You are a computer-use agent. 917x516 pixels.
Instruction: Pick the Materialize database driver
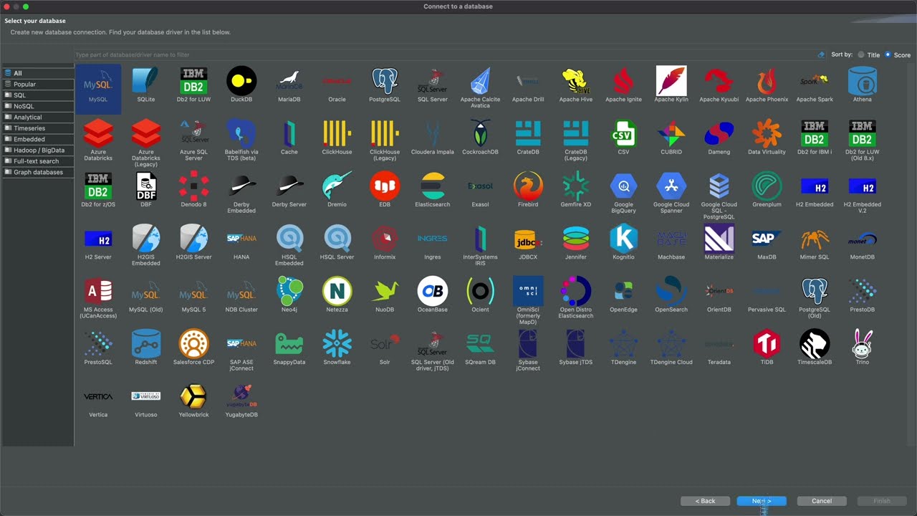click(719, 242)
